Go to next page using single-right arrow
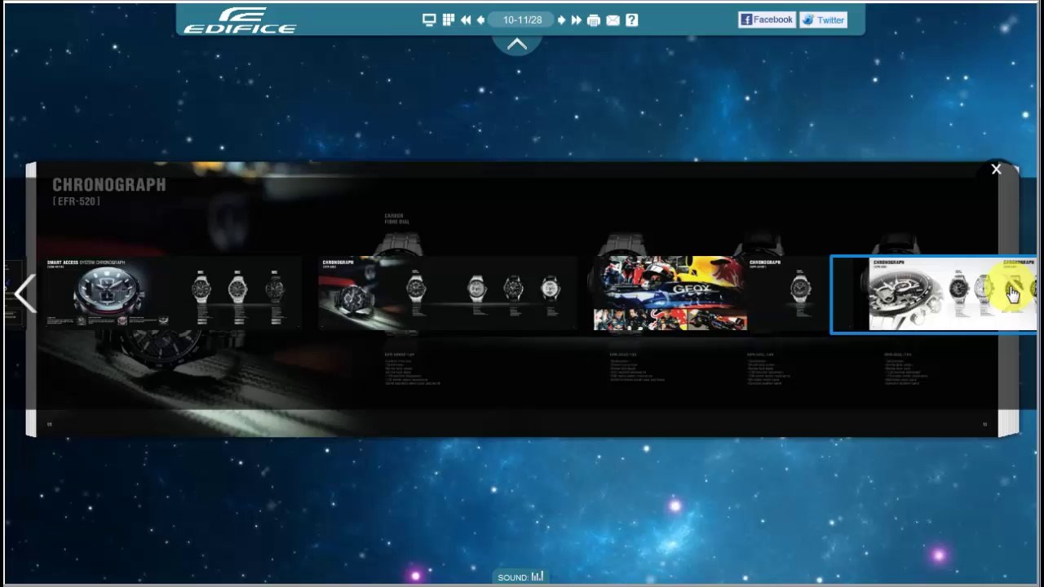Screen dimensions: 1044x587 click(561, 20)
